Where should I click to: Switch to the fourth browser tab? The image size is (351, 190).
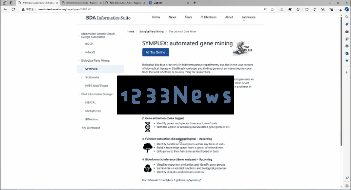coord(169,3)
